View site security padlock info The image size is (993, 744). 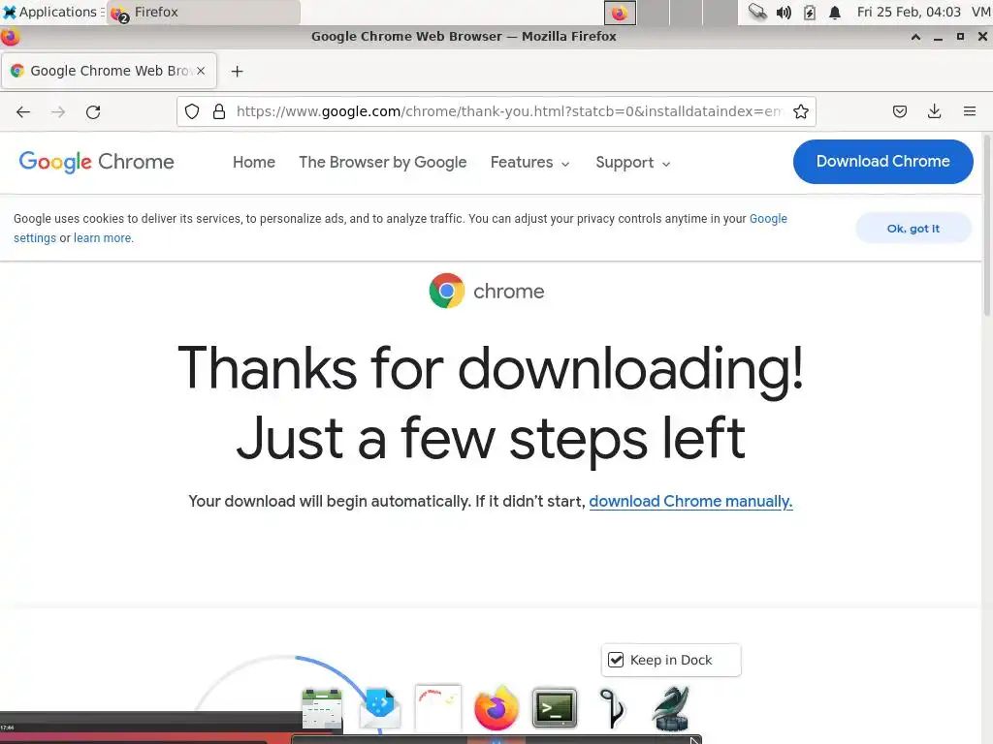tap(219, 112)
